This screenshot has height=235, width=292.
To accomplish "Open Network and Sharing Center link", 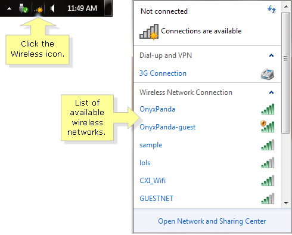I will point(212,221).
